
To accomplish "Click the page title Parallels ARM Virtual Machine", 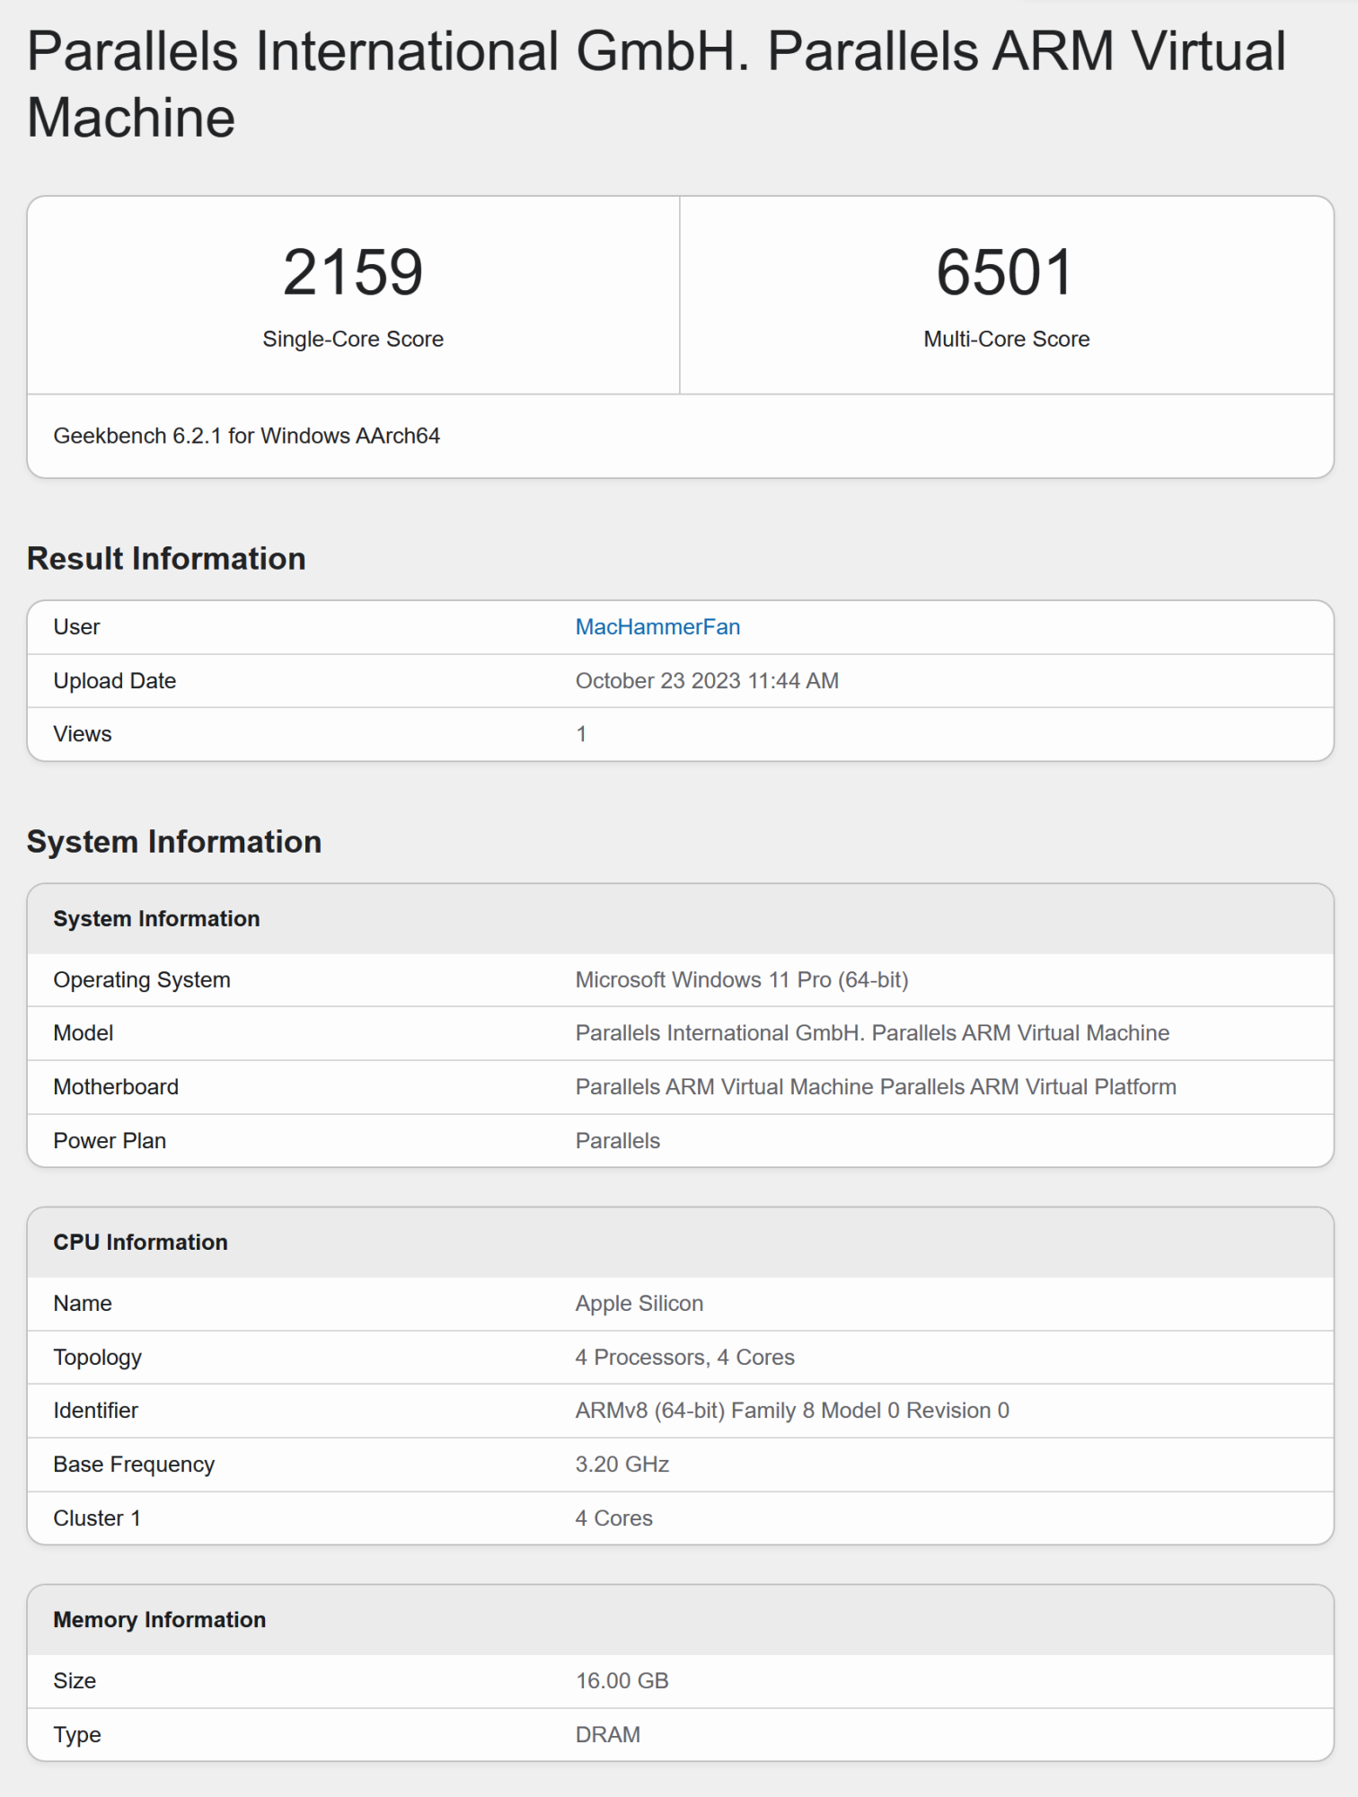I will [657, 84].
